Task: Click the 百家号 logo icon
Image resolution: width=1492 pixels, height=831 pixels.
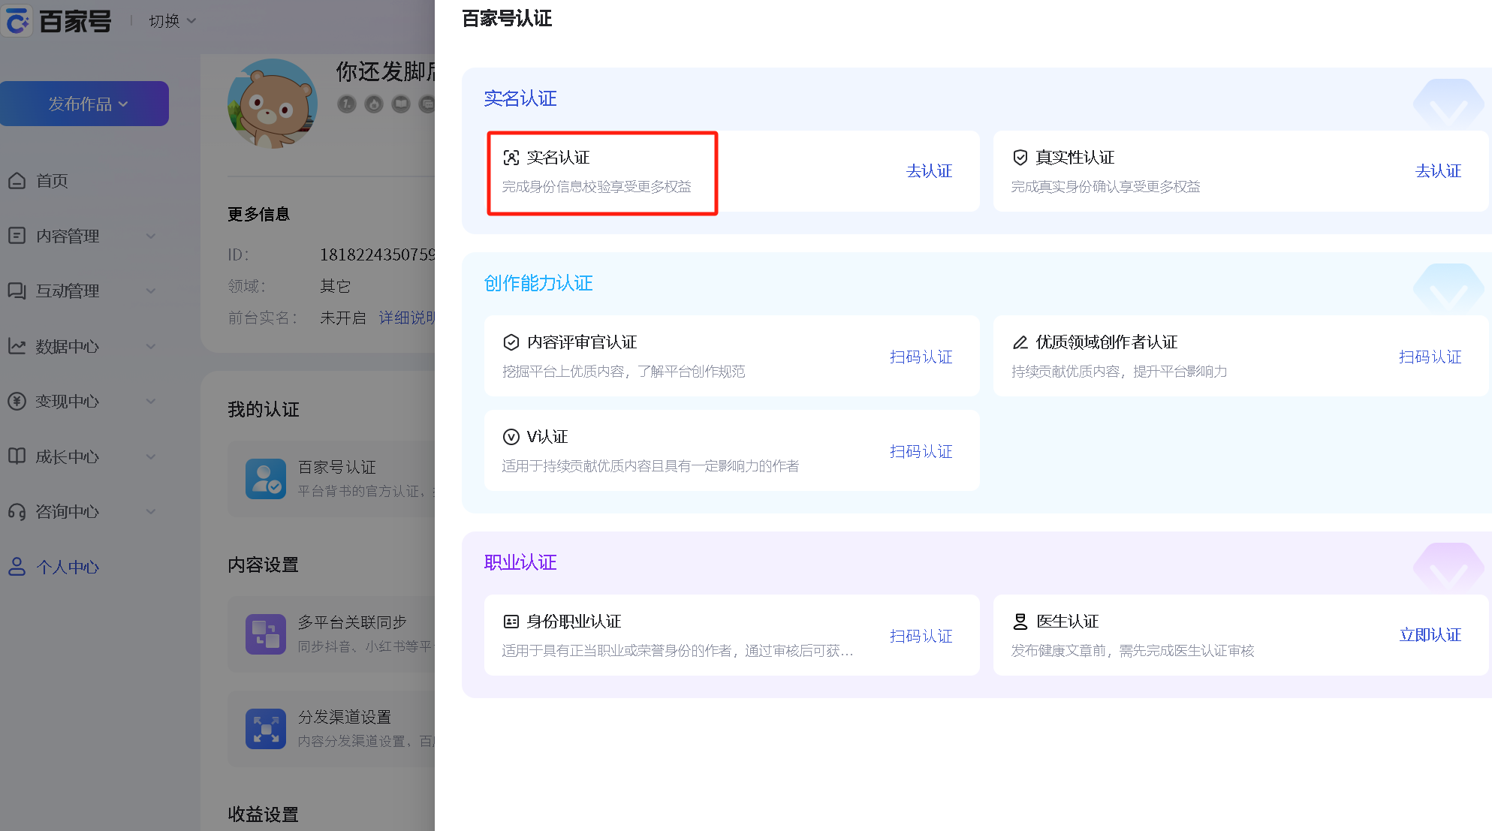Action: click(x=17, y=20)
